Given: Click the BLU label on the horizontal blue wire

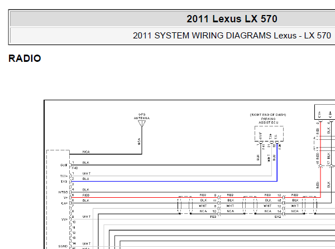Looking at the screenshot, I should (85, 179).
